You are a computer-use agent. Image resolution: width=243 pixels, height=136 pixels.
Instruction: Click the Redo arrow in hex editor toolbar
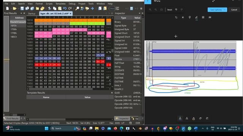pos(70,8)
